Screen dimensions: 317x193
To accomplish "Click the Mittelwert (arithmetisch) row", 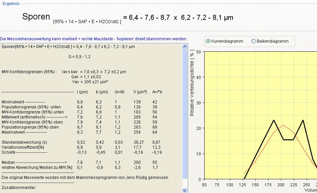I will click(35, 117).
